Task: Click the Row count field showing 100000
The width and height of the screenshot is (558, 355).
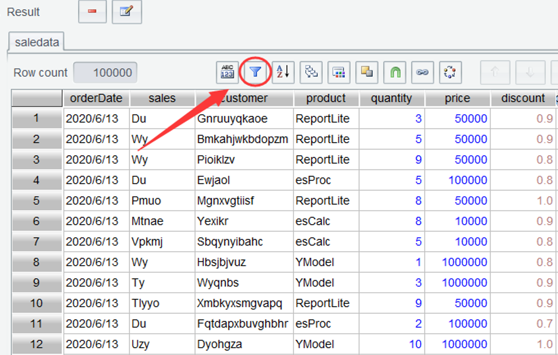Action: point(105,73)
